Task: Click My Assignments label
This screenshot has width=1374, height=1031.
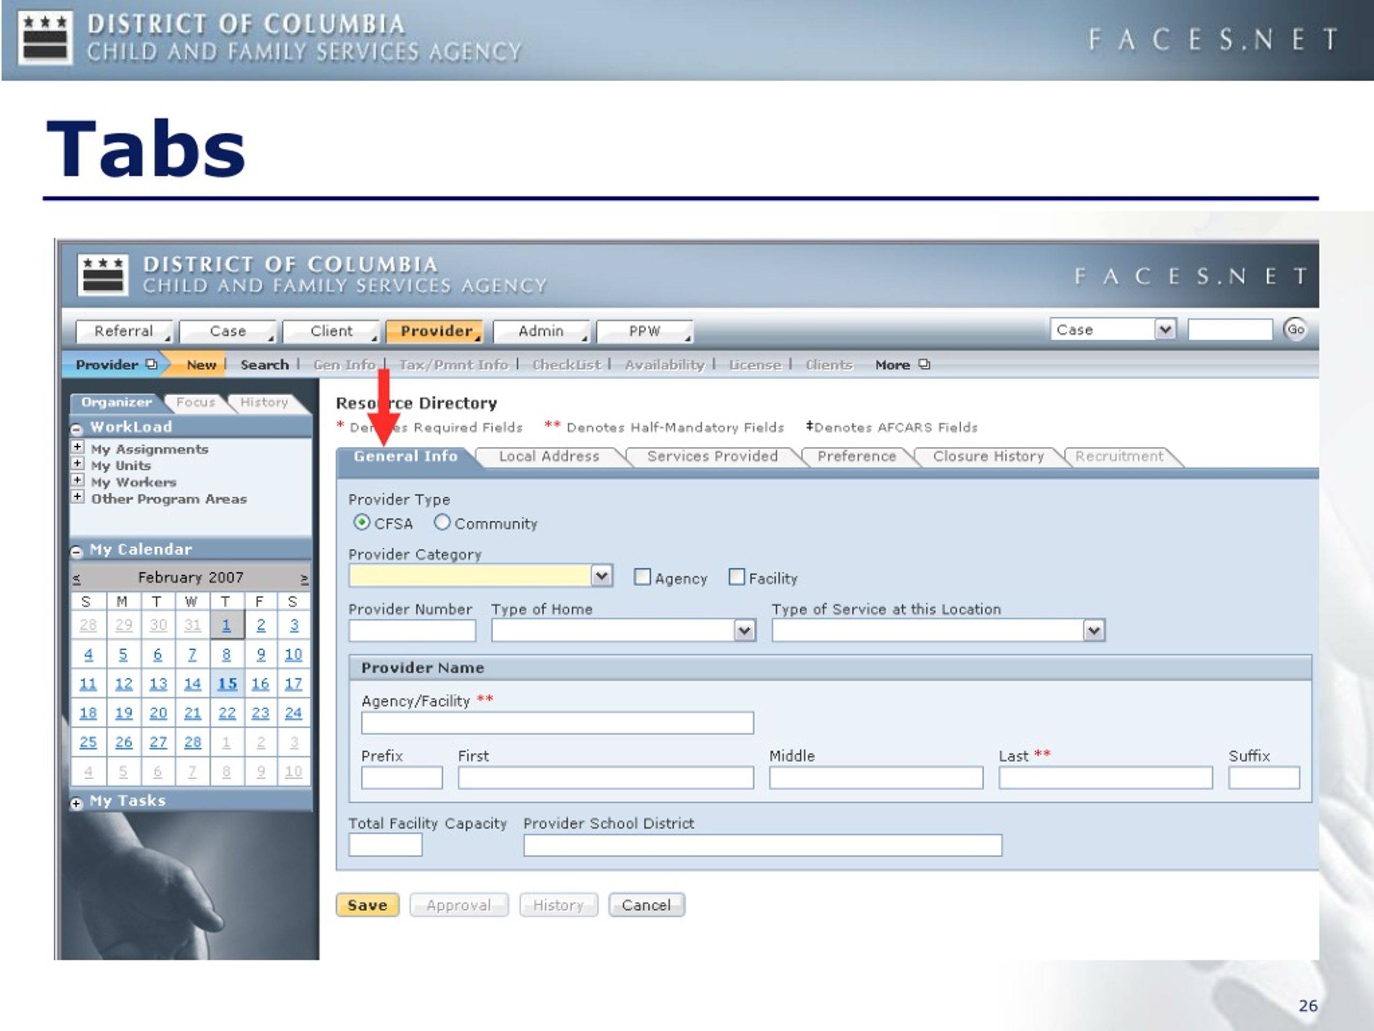Action: point(150,449)
